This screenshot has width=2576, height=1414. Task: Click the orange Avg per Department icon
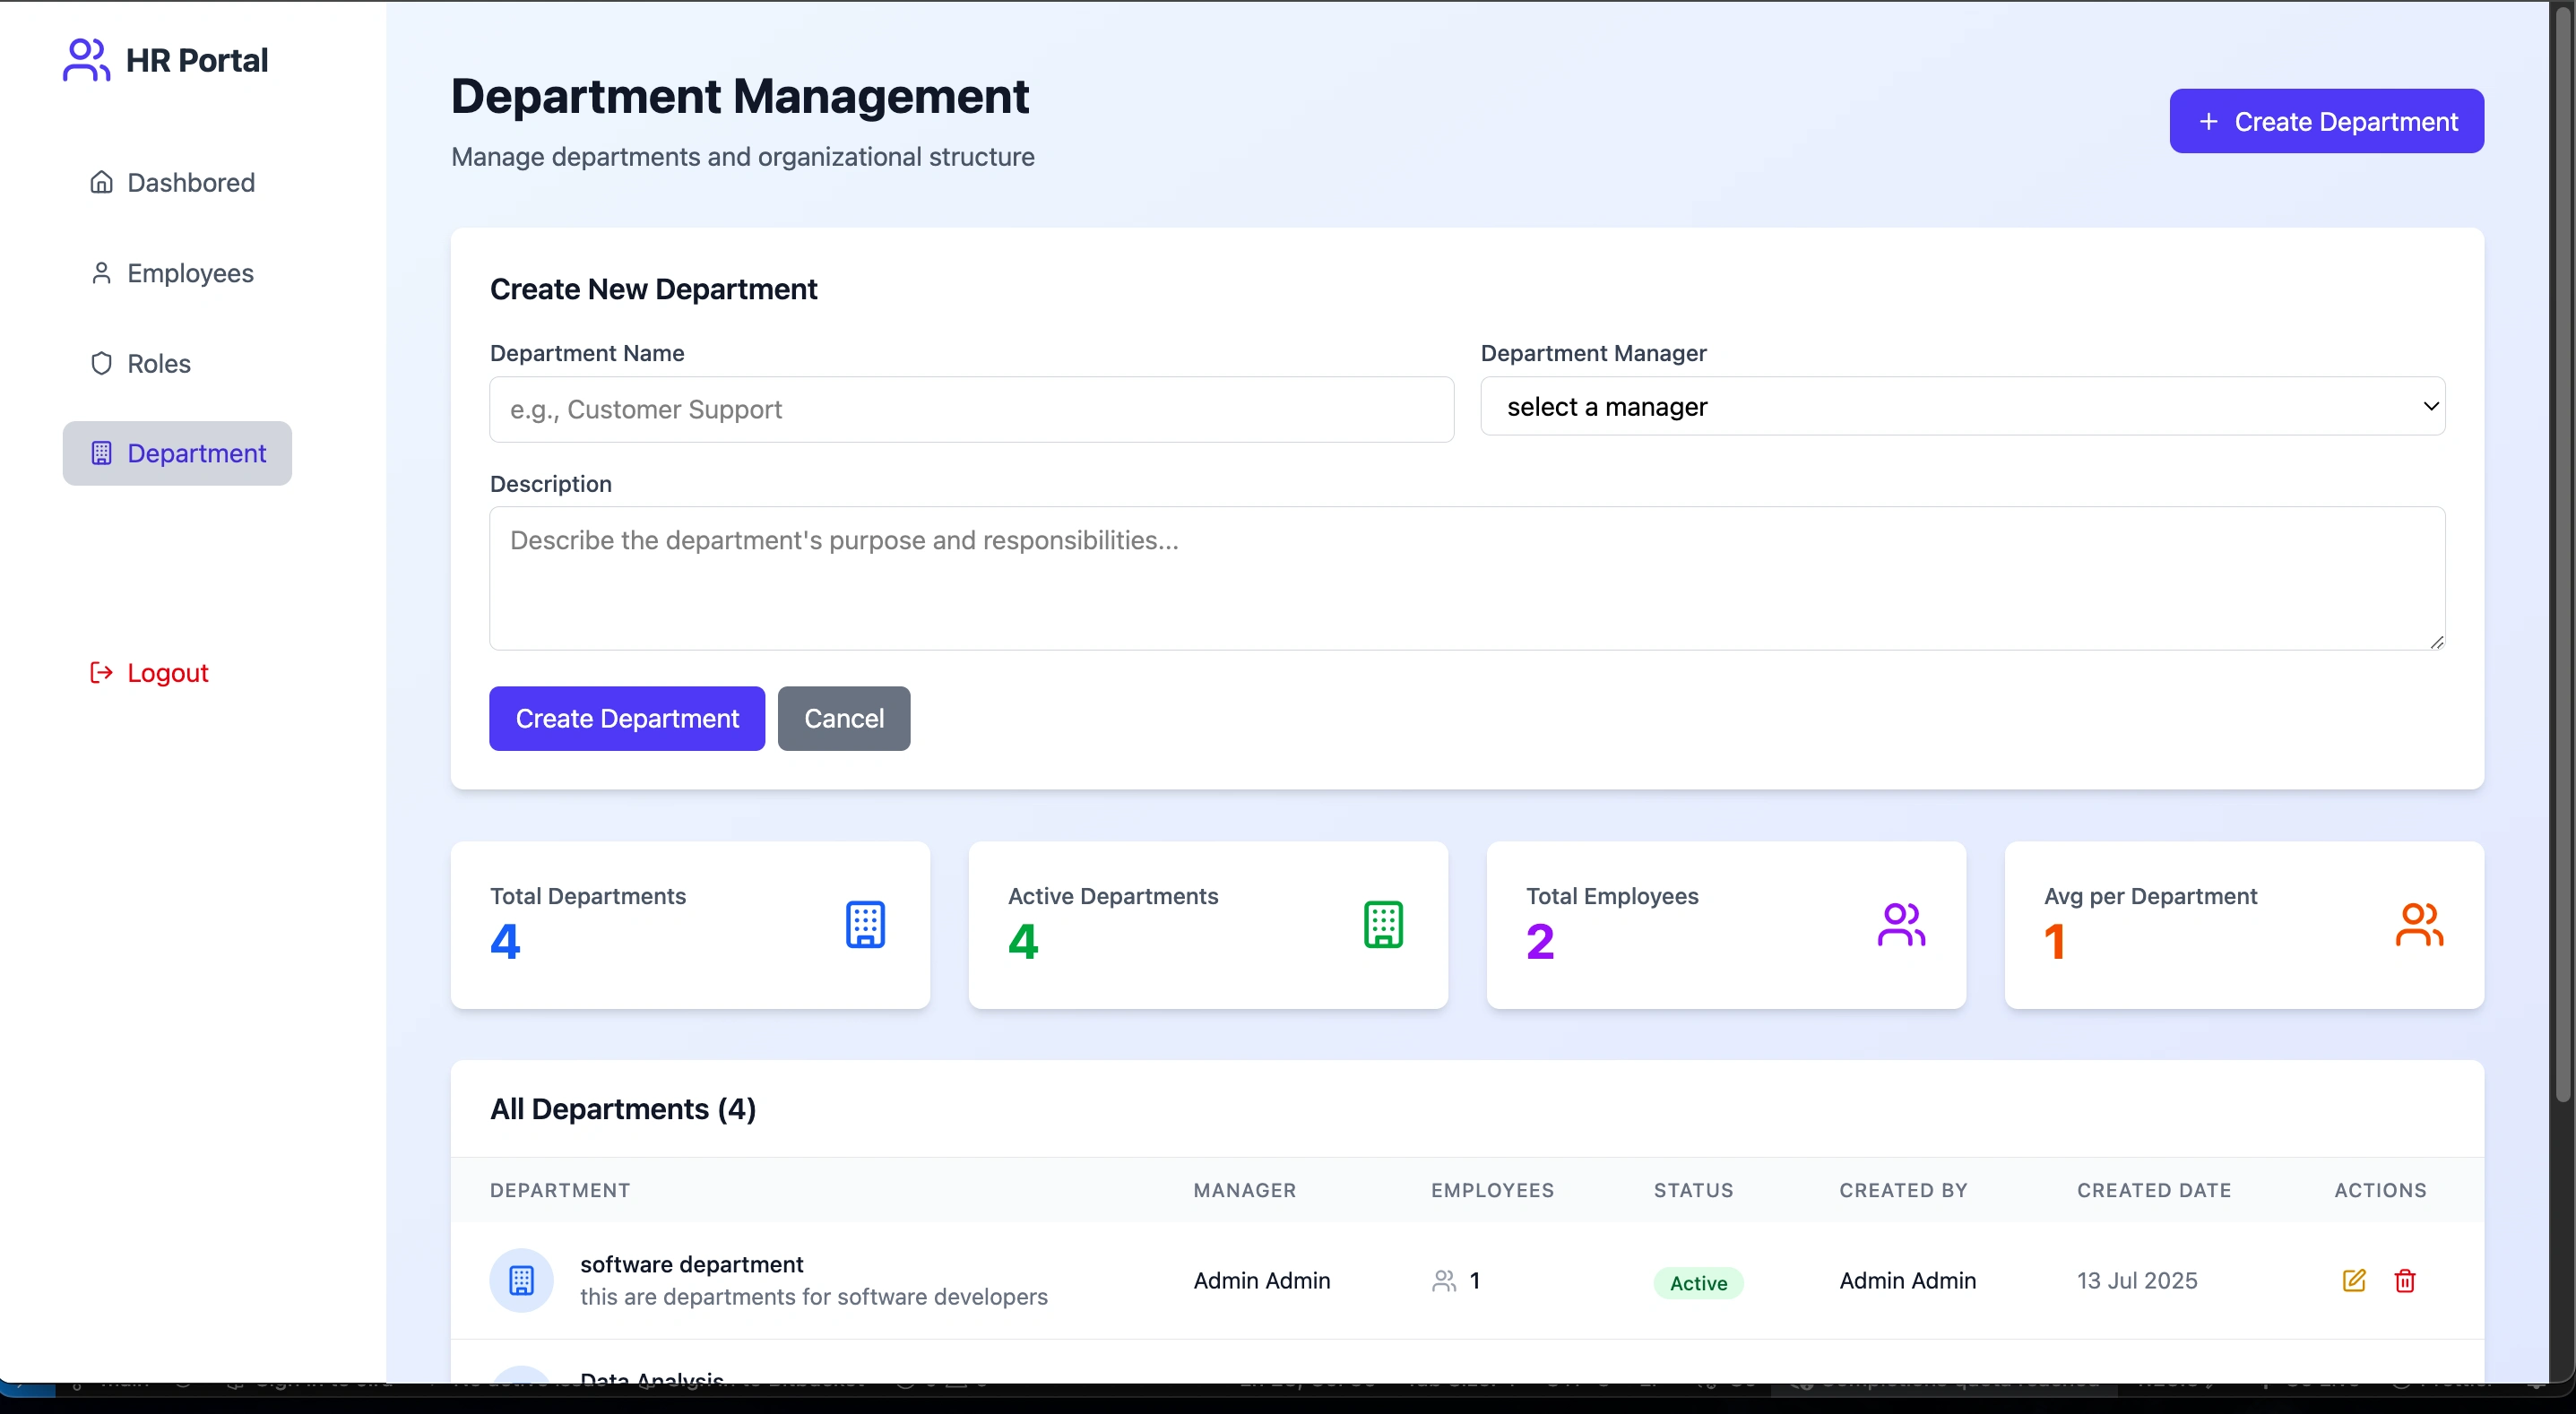pyautogui.click(x=2419, y=924)
